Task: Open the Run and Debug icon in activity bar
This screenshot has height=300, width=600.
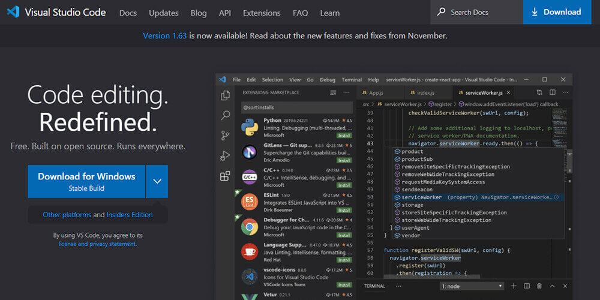Action: [226, 156]
